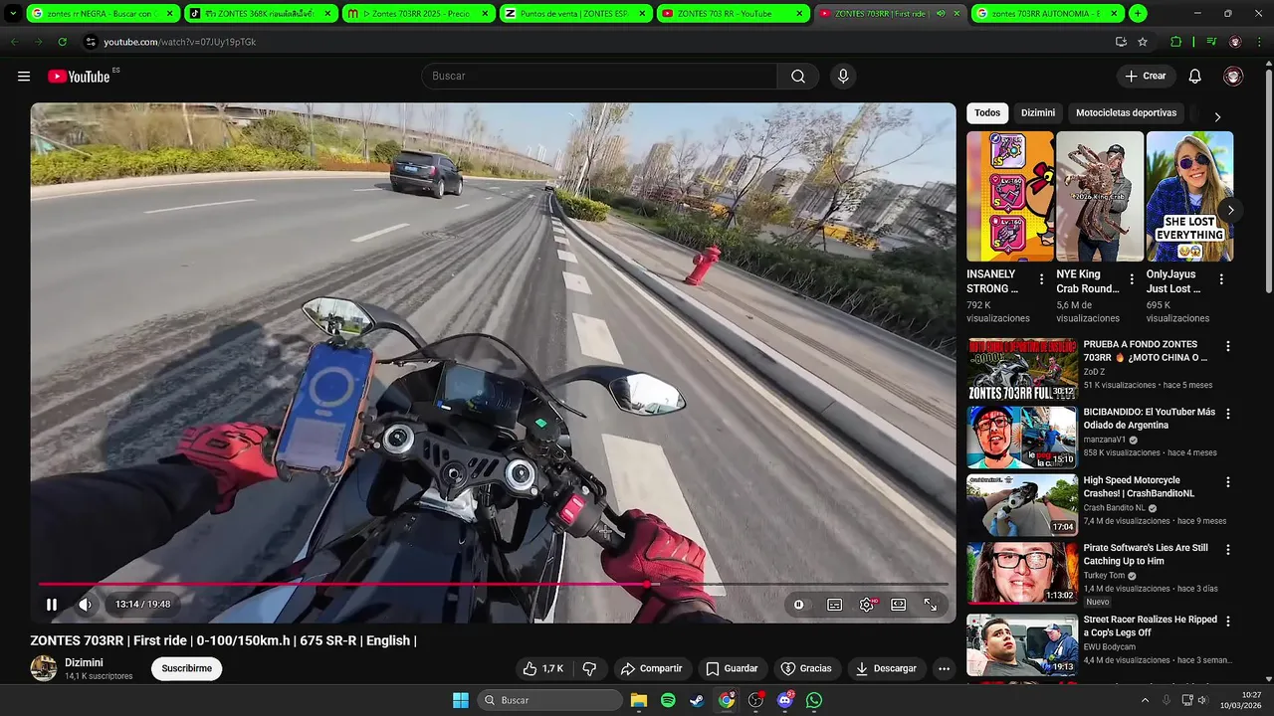Show more filter chips with arrow
Viewport: 1274px width, 716px height.
click(1216, 116)
